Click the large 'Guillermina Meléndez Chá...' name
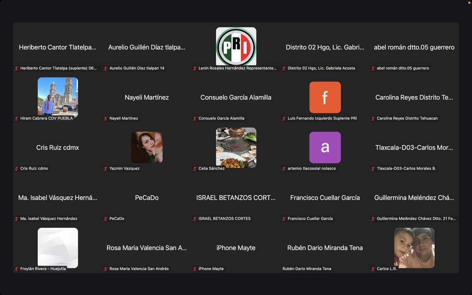The height and width of the screenshot is (295, 472). coord(414,198)
